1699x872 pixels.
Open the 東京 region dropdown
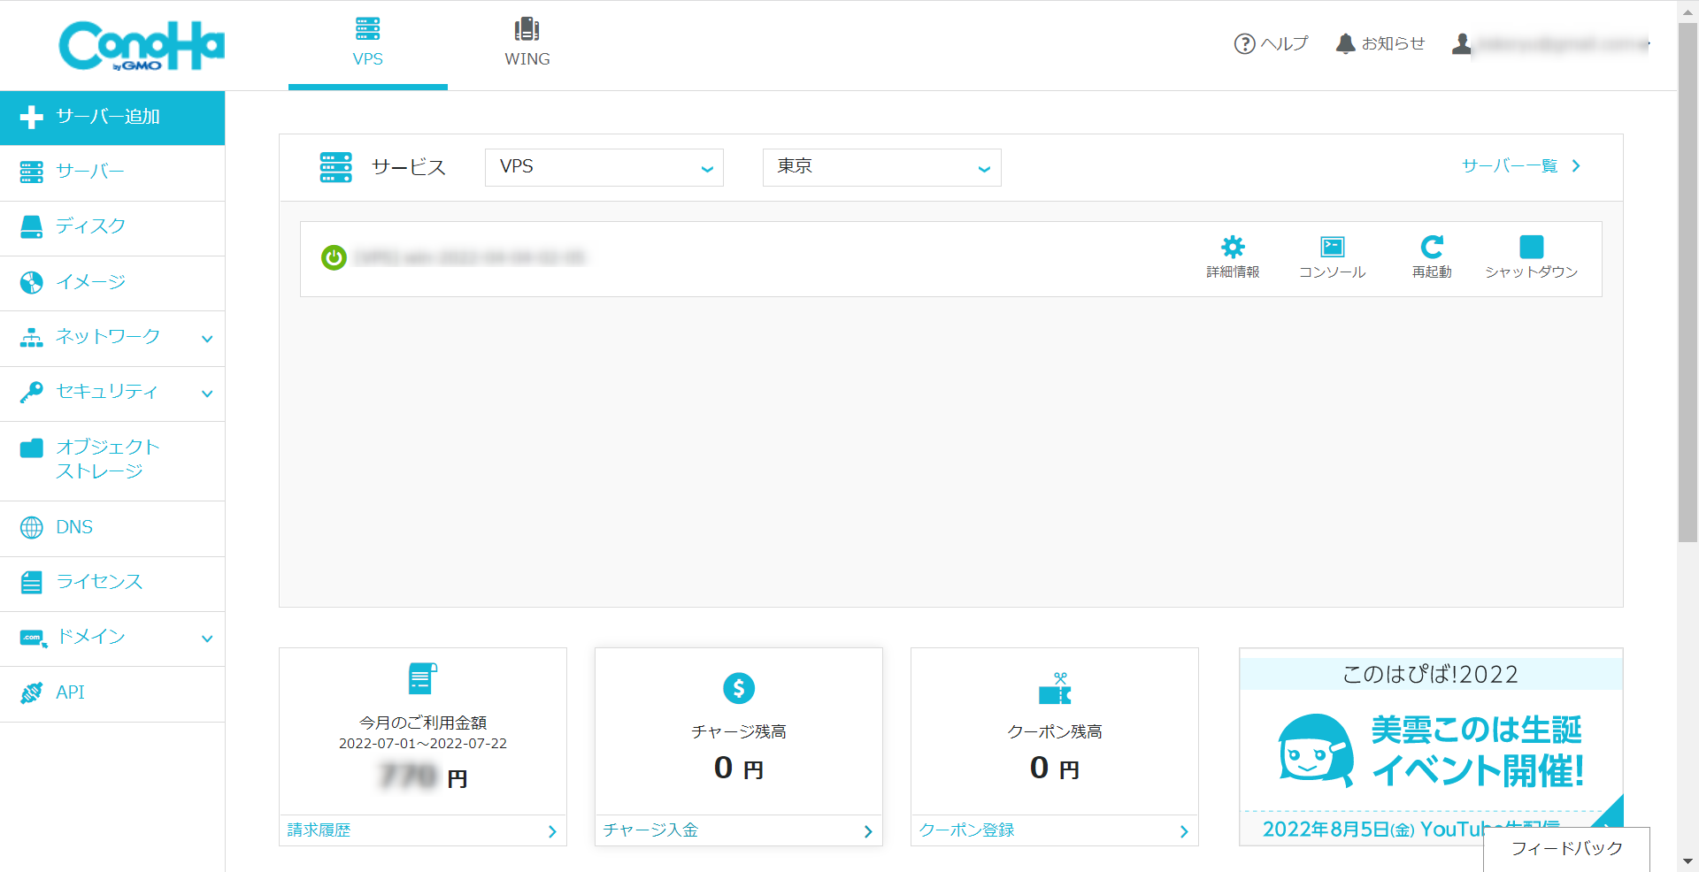click(x=882, y=167)
